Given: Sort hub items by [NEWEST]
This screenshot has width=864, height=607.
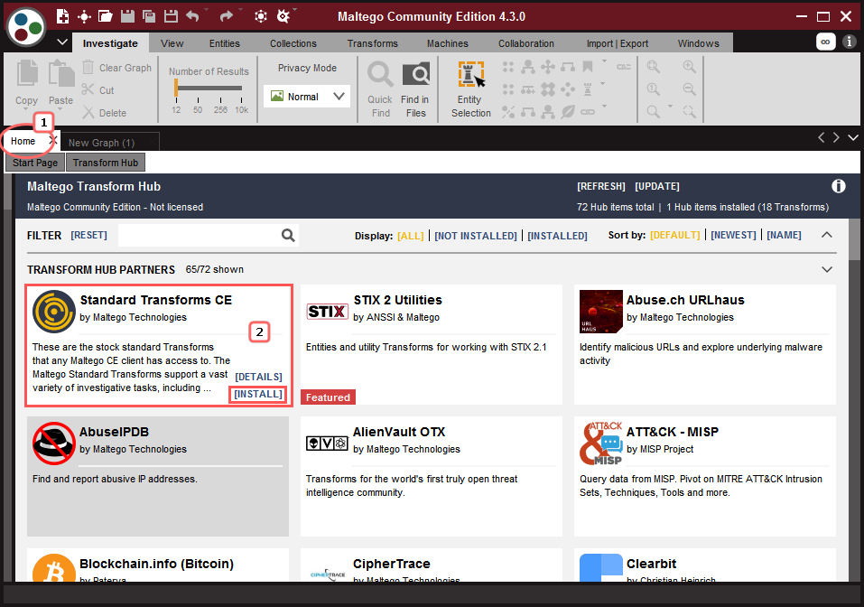Looking at the screenshot, I should (x=733, y=236).
